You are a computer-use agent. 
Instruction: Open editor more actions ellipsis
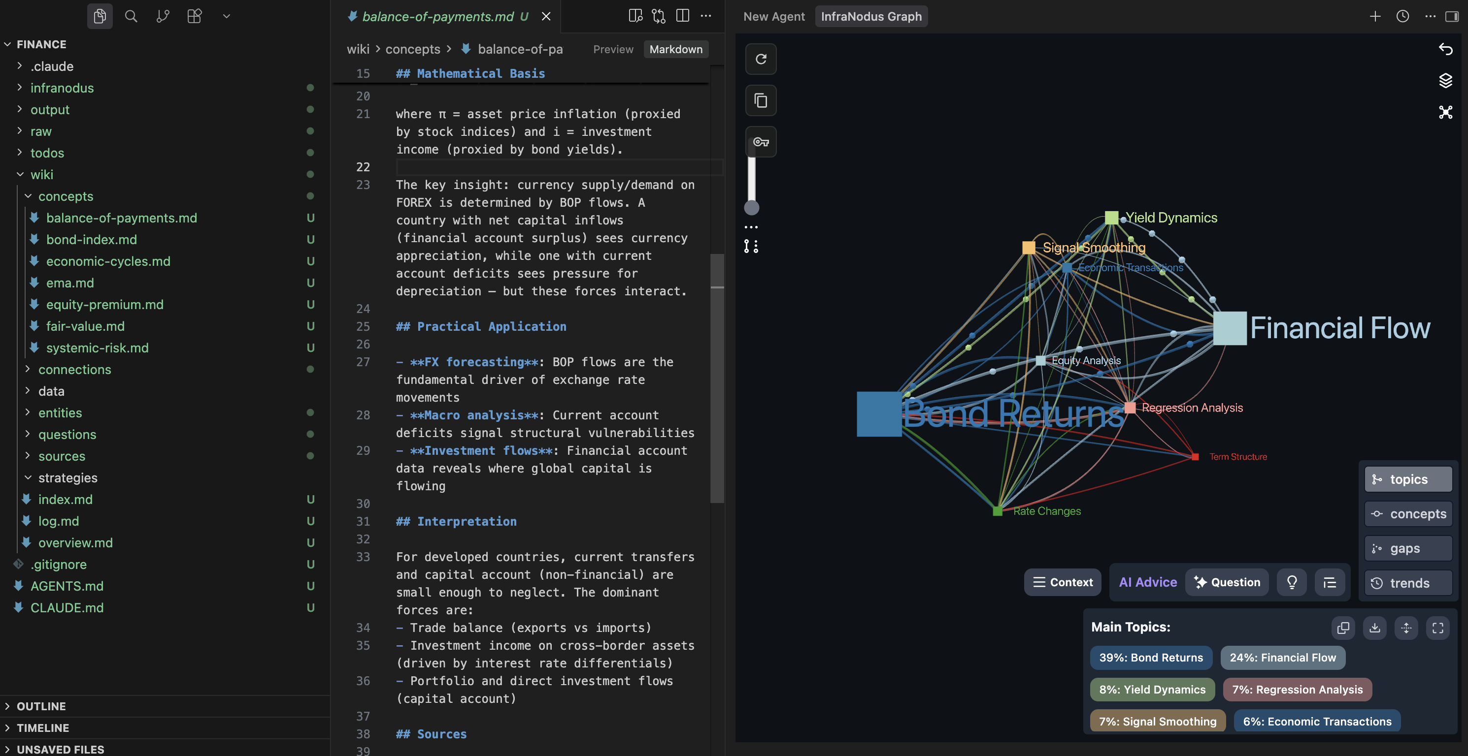pyautogui.click(x=706, y=16)
